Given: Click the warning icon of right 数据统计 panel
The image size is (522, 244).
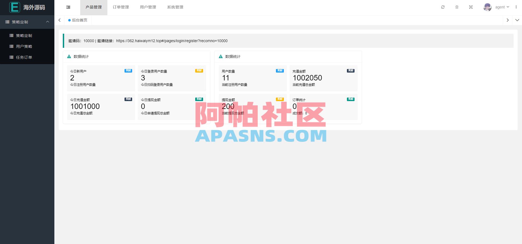Looking at the screenshot, I should 221,57.
